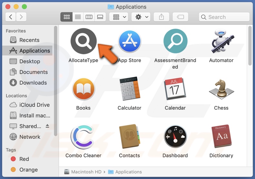The height and width of the screenshot is (179, 255).
Task: Filter by the Red tag
Action: coord(27,159)
